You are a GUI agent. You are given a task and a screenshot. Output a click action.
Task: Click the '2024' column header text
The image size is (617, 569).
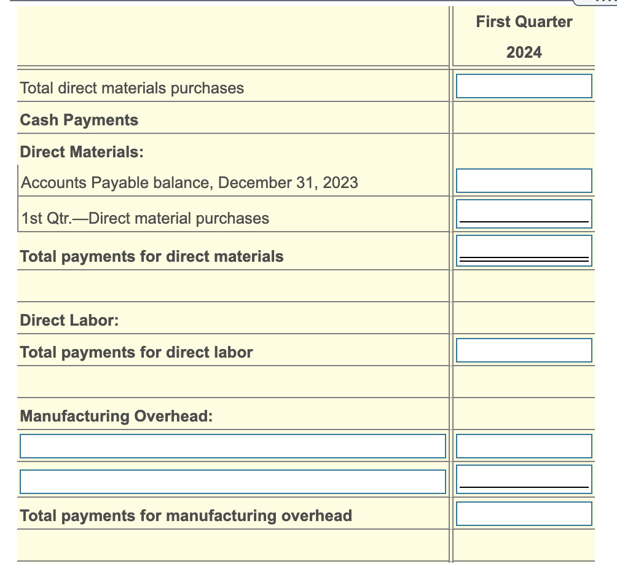pyautogui.click(x=524, y=52)
